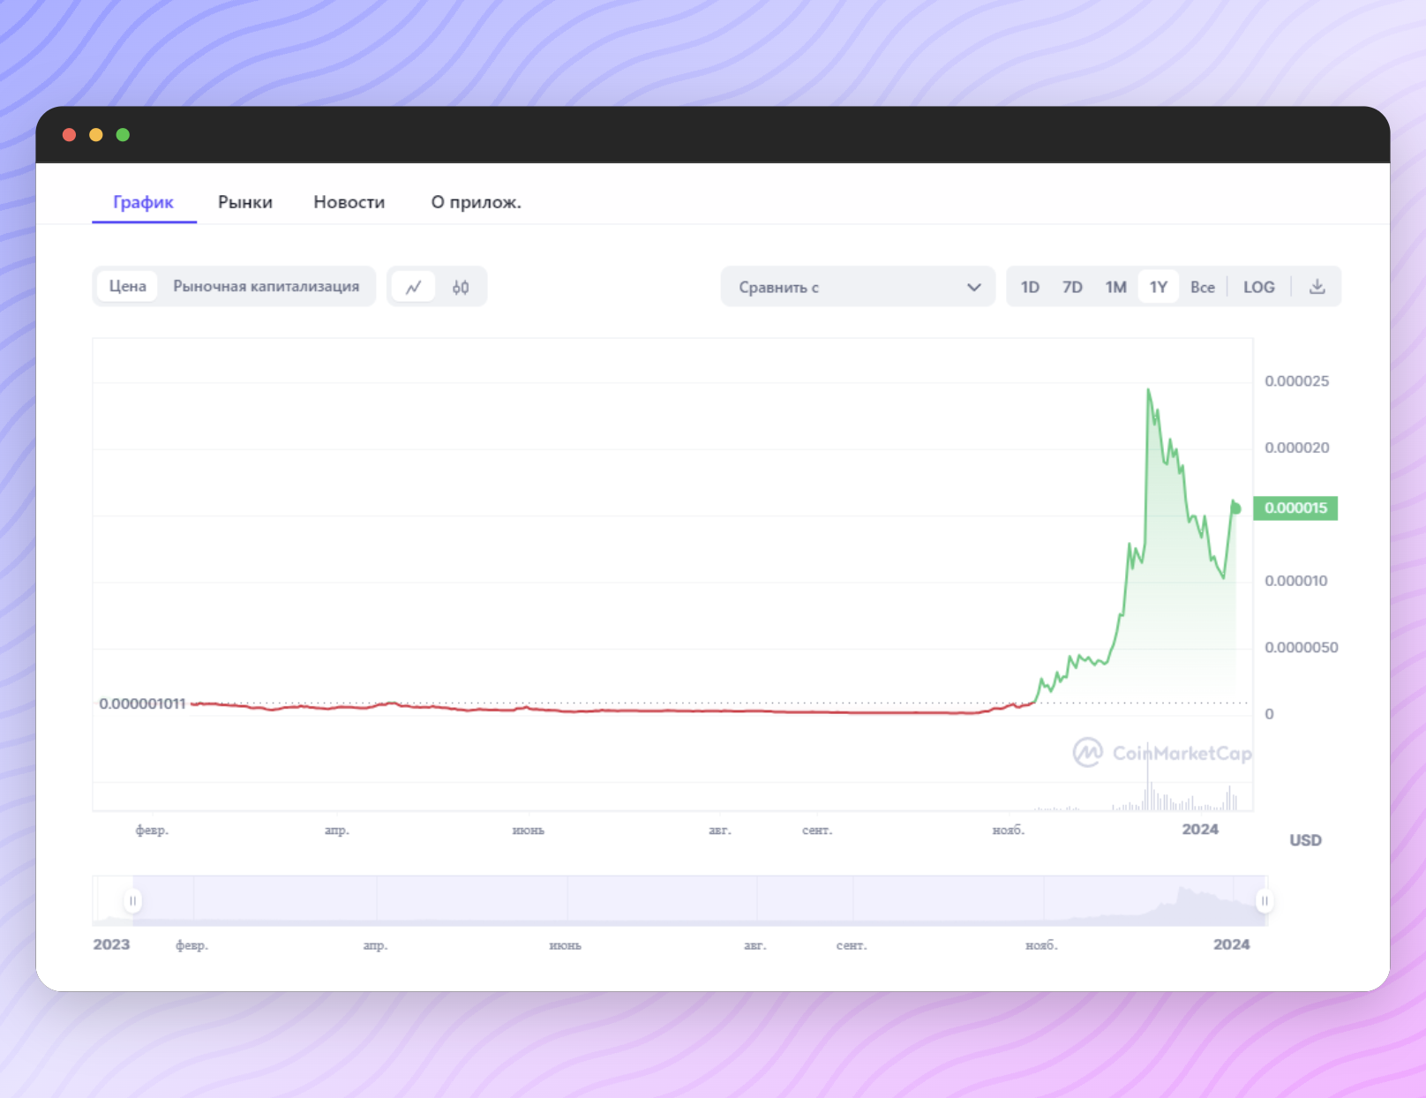Grab the right range slider handle
This screenshot has height=1098, width=1426.
coord(1265,900)
